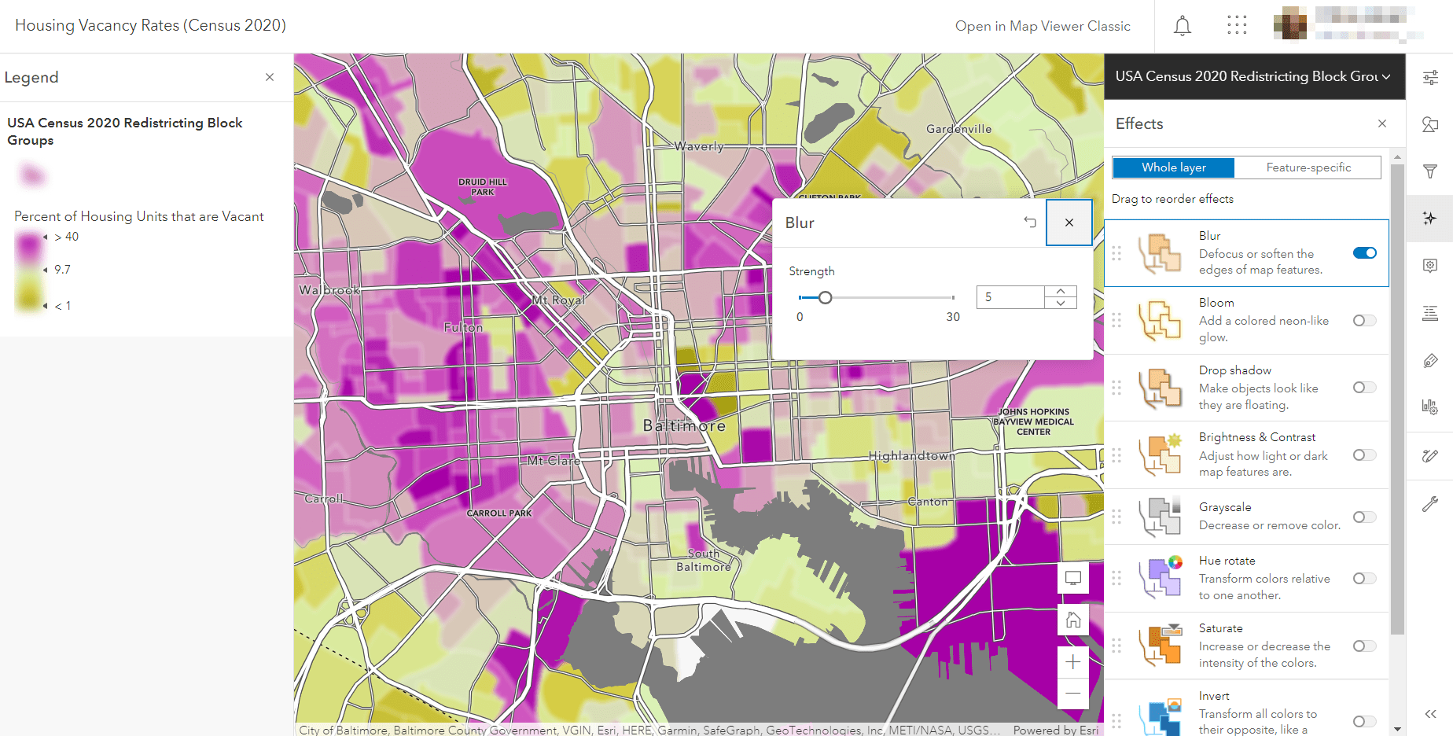
Task: Reset the Blur effect settings
Action: [1029, 223]
